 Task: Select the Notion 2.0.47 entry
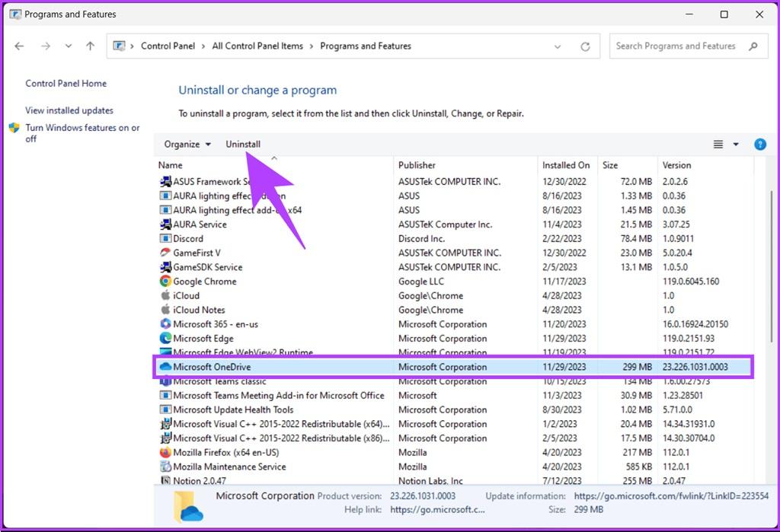(454, 481)
